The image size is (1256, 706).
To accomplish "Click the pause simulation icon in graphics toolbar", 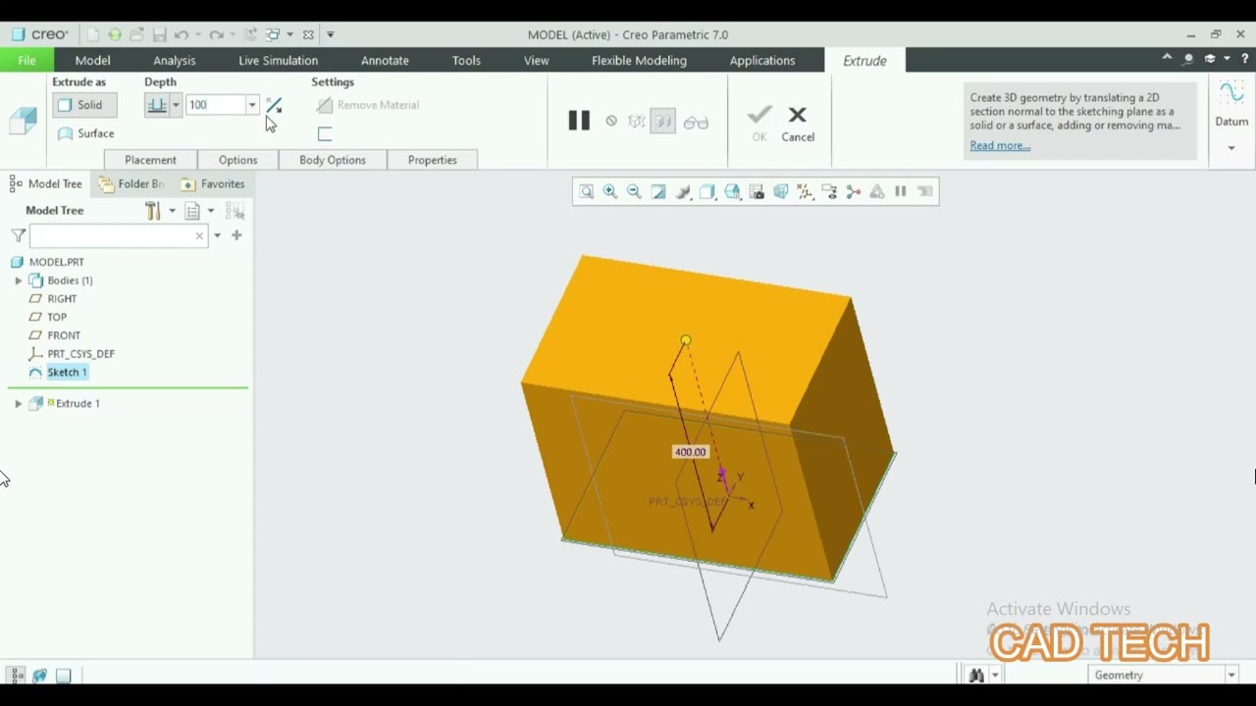I will (x=901, y=191).
